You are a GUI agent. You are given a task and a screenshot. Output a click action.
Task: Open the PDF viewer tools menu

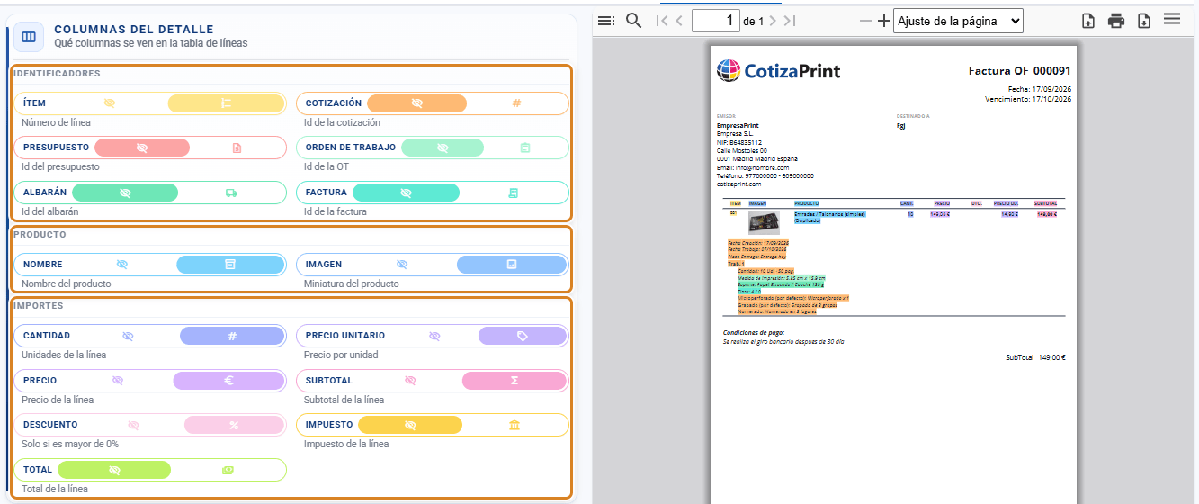tap(1172, 19)
